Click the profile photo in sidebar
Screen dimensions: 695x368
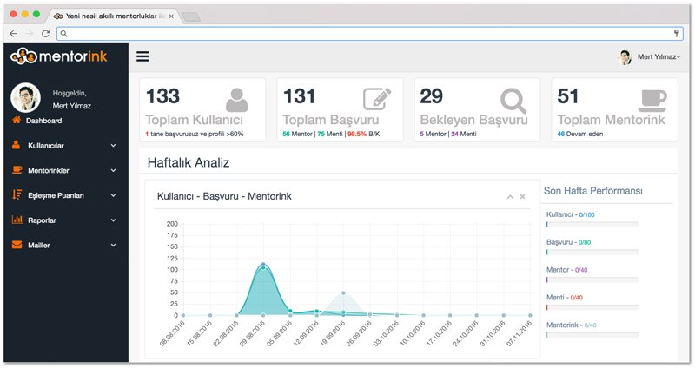point(25,97)
